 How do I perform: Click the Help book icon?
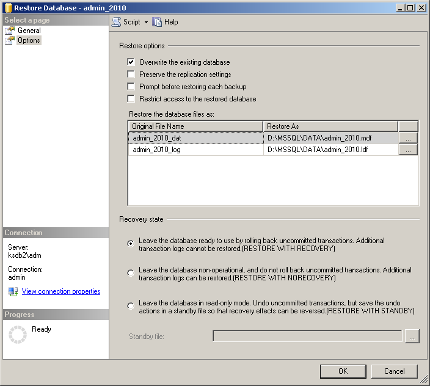point(157,22)
